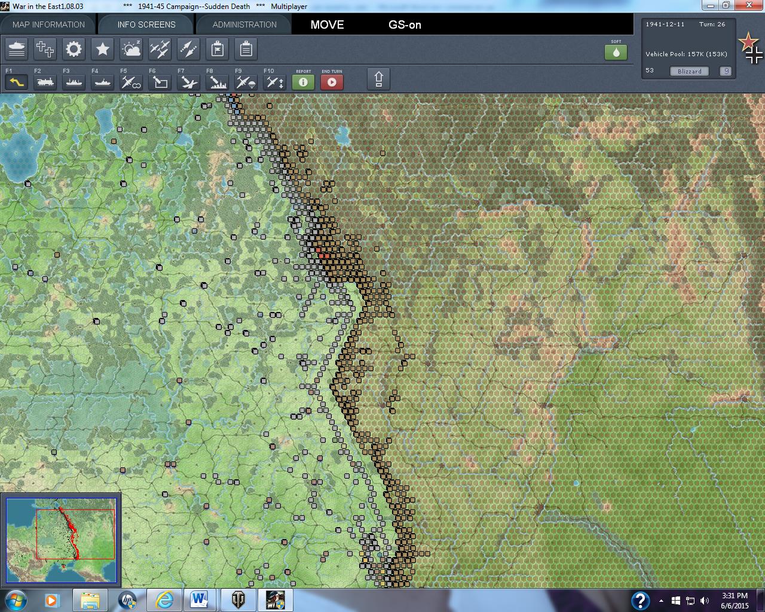The image size is (765, 612).
Task: Select the F5 air recon mode
Action: point(131,82)
